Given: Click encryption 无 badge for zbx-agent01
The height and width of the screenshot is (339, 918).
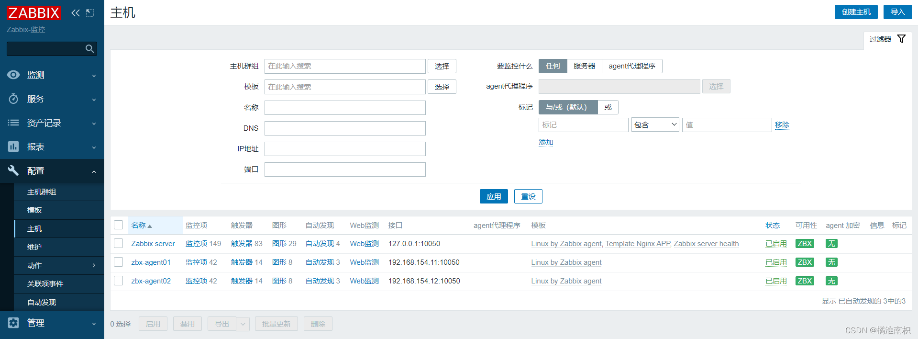Looking at the screenshot, I should (x=831, y=262).
